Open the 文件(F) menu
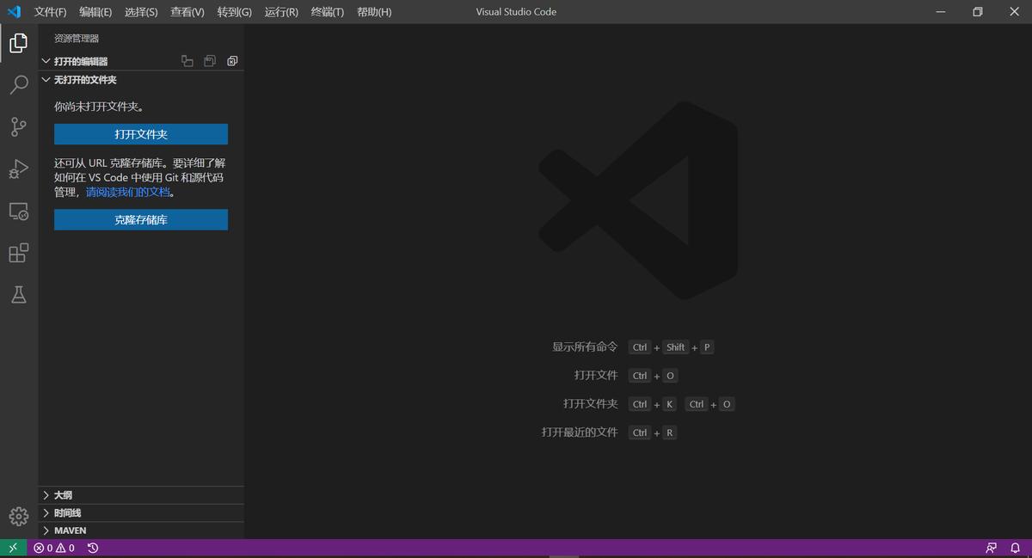Image resolution: width=1032 pixels, height=558 pixels. pos(49,12)
